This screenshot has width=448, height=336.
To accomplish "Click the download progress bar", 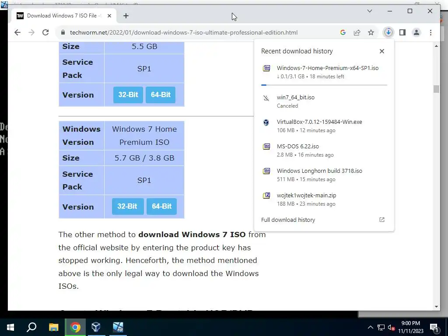I will [x=324, y=85].
